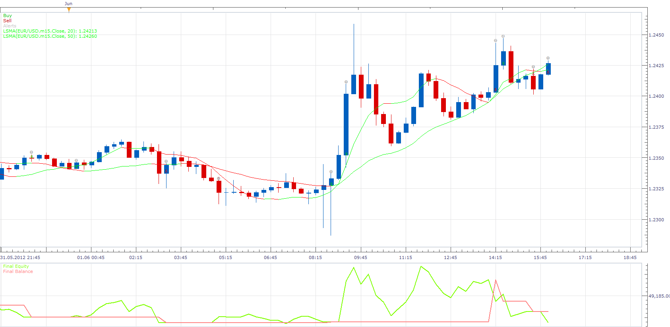Click the Buy legend label
Viewport: 670px width, 327px height.
coord(8,15)
